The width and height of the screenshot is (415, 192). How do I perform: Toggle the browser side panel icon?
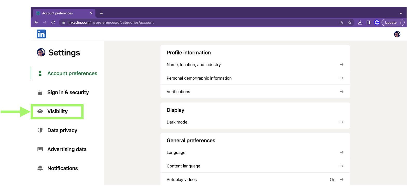point(368,22)
